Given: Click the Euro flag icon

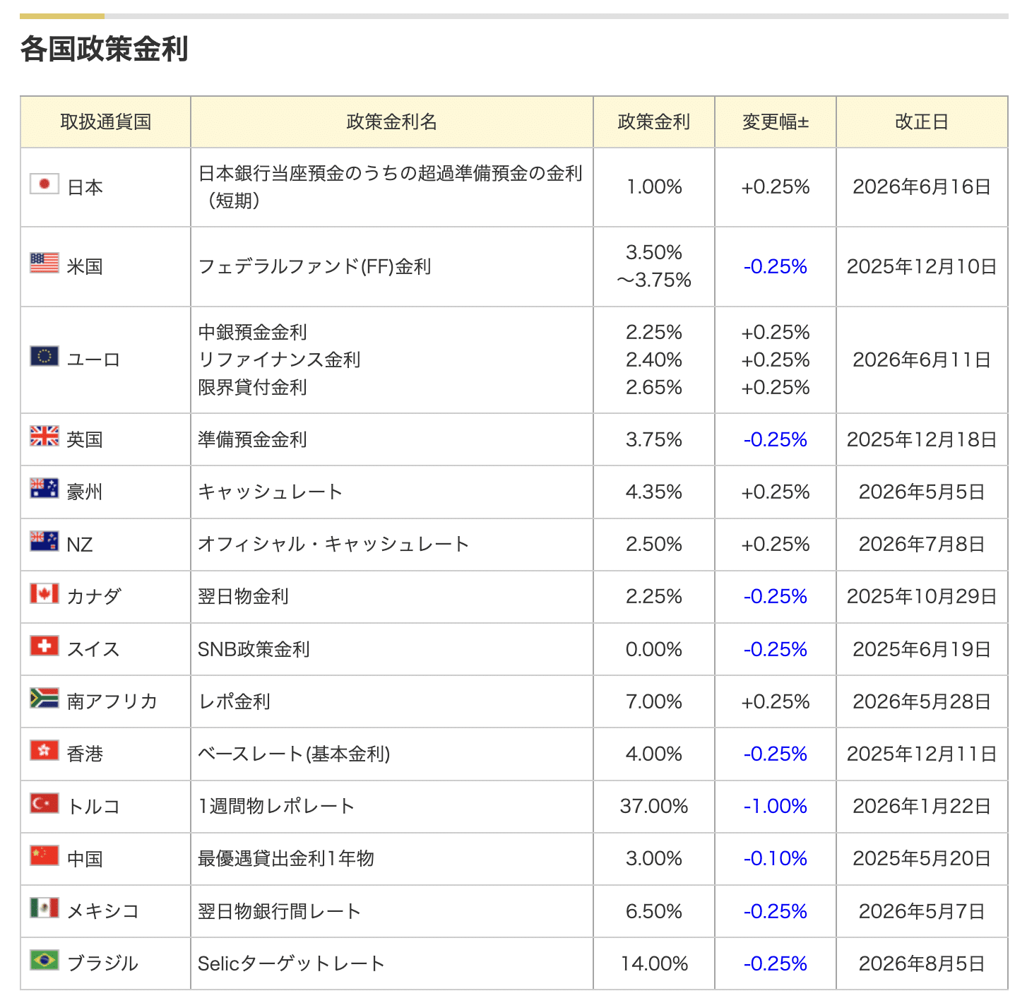Looking at the screenshot, I should [44, 356].
